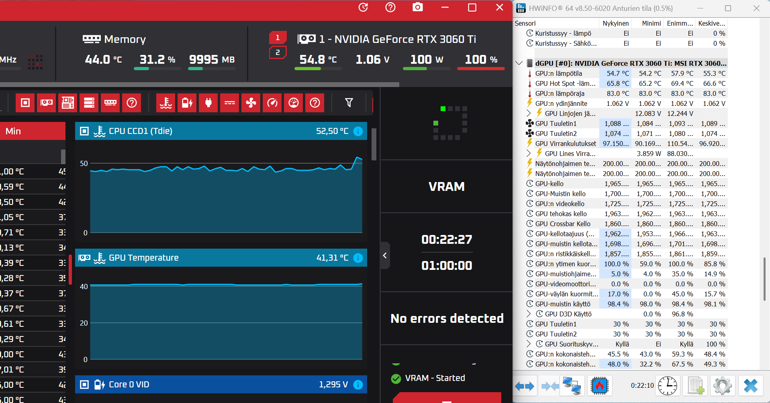Open the funnel filter options in OCCT
This screenshot has height=403, width=770.
coord(349,103)
